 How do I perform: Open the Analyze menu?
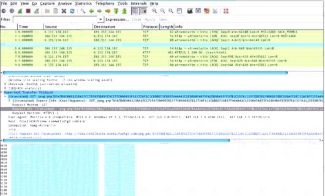tap(65, 3)
